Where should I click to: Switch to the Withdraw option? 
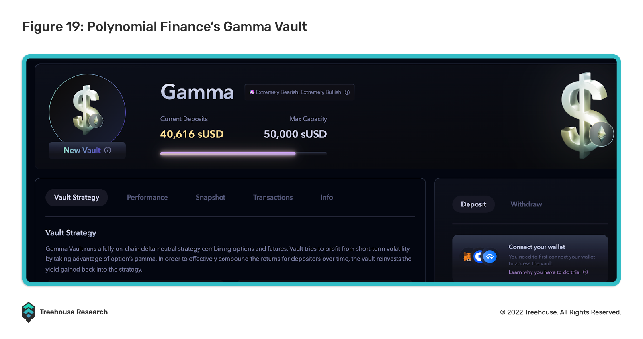click(526, 204)
